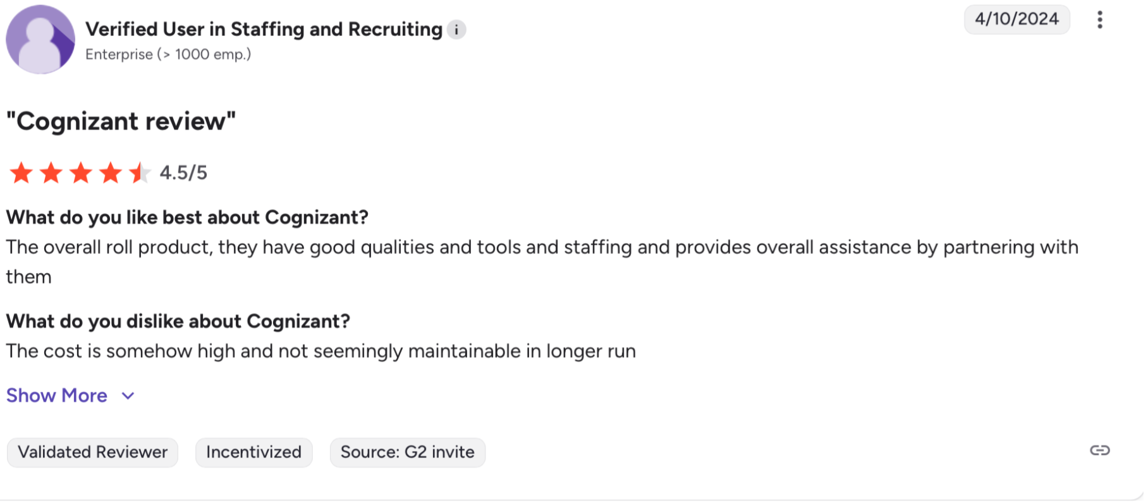Expand the review with Show More

point(57,396)
